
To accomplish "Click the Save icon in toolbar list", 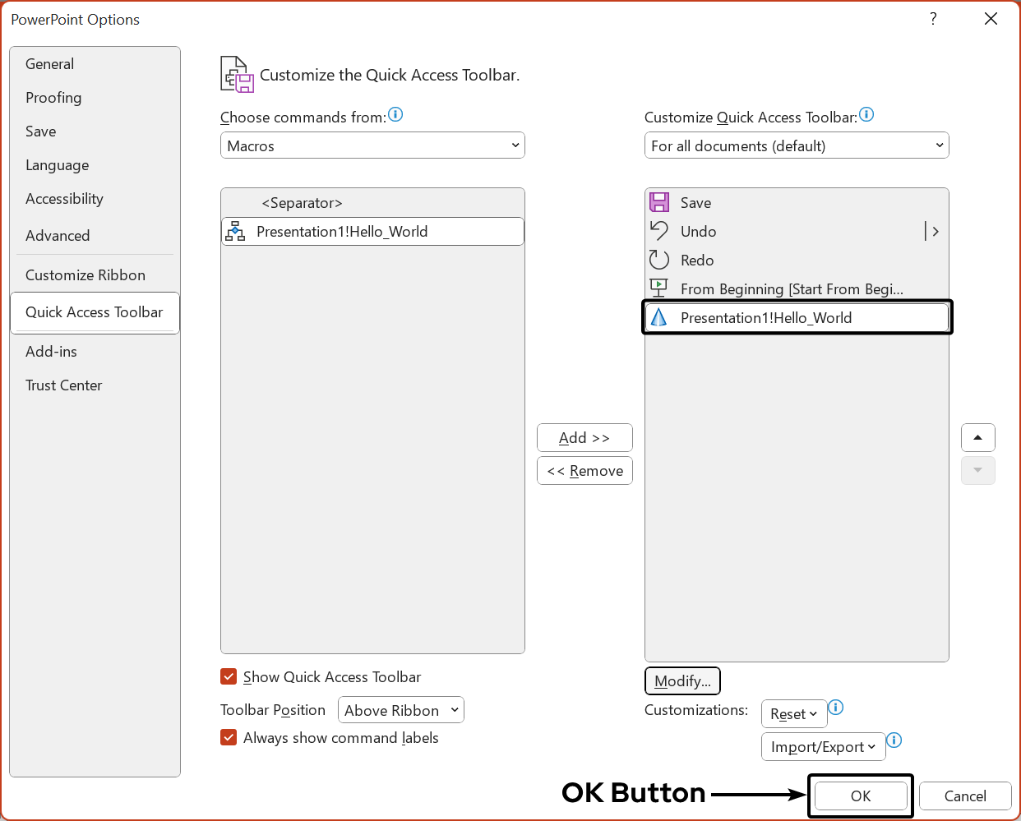I will click(x=659, y=202).
